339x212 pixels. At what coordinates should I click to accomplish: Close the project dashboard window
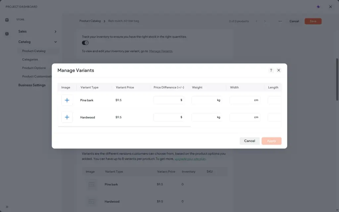330,7
